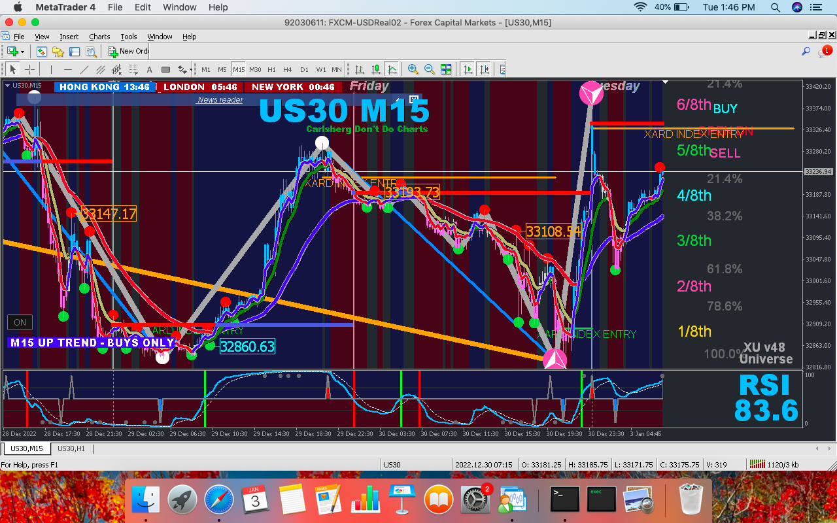Image resolution: width=837 pixels, height=523 pixels.
Task: Click the RSI 83.6 readout
Action: 766,398
